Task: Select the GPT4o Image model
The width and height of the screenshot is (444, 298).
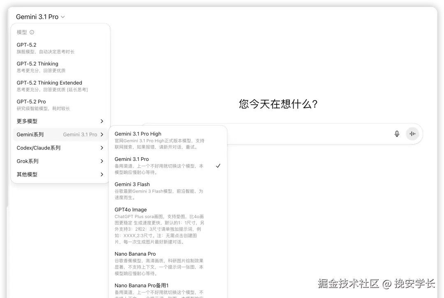Action: (168, 226)
